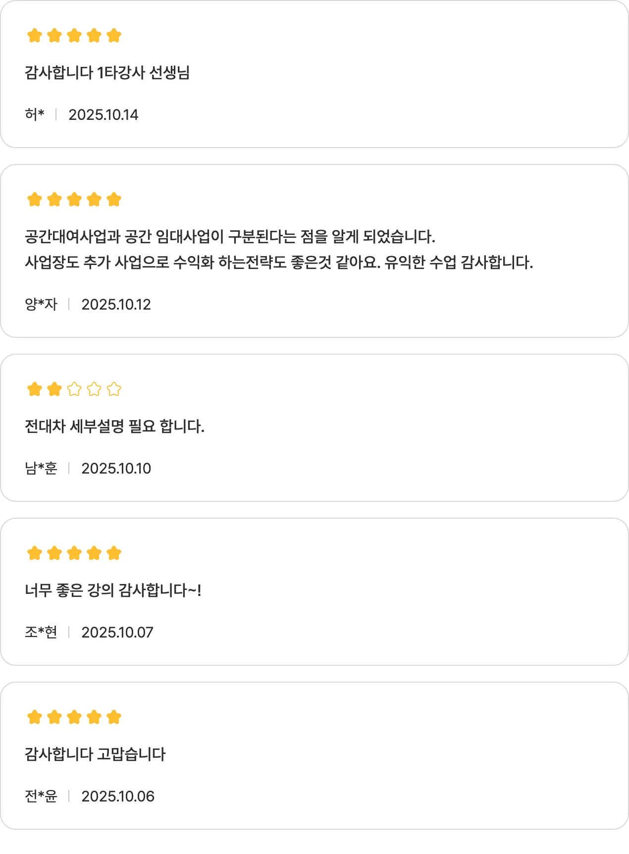629x854 pixels.
Task: Click the date 2025.10.07
Action: tap(117, 633)
